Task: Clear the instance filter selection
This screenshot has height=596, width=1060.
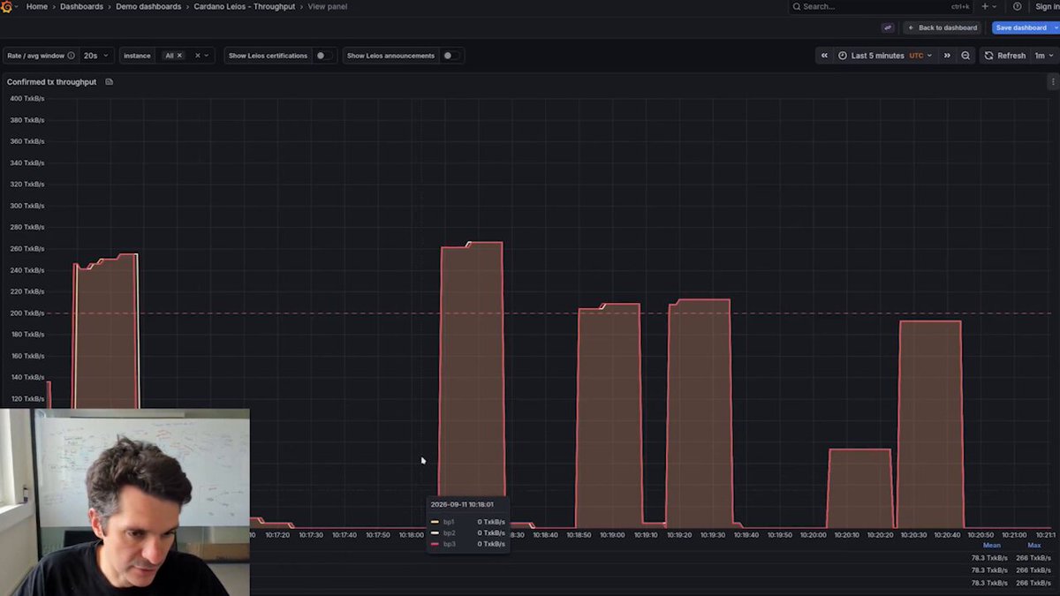Action: (x=197, y=56)
